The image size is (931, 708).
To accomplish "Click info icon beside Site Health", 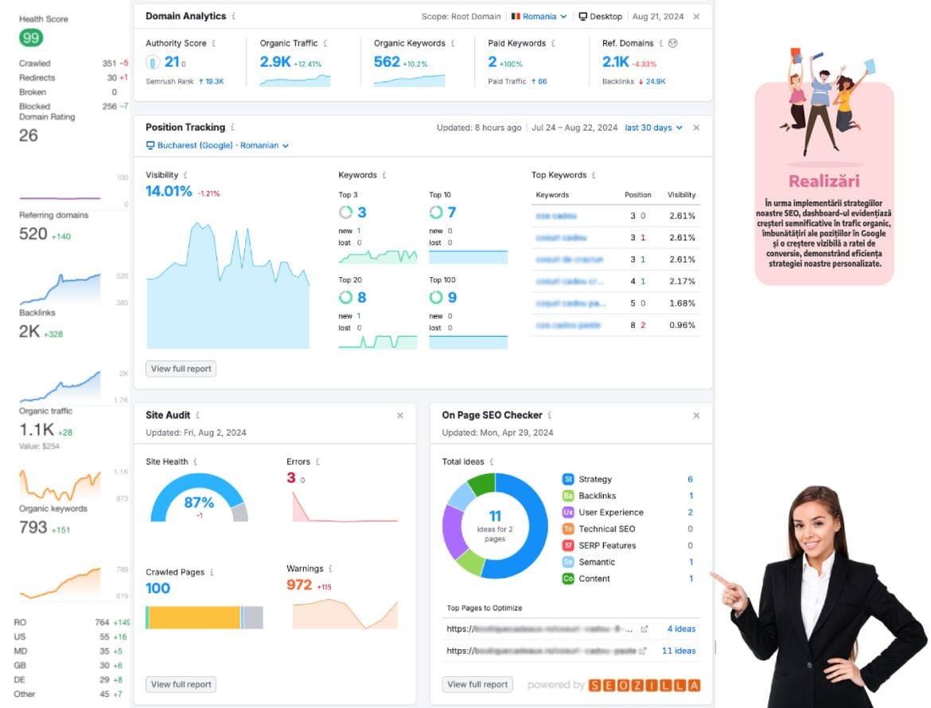I will tap(195, 461).
